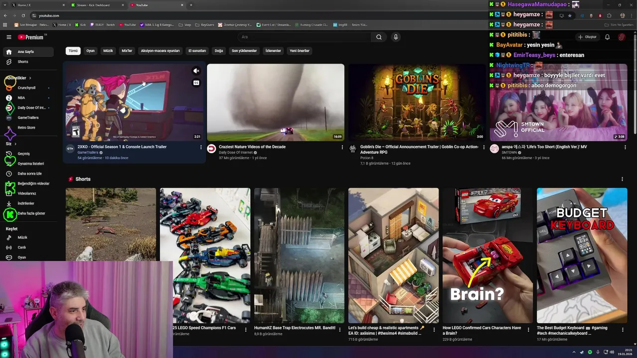Open Shorts shelf more options menu
This screenshot has width=637, height=358.
click(622, 179)
